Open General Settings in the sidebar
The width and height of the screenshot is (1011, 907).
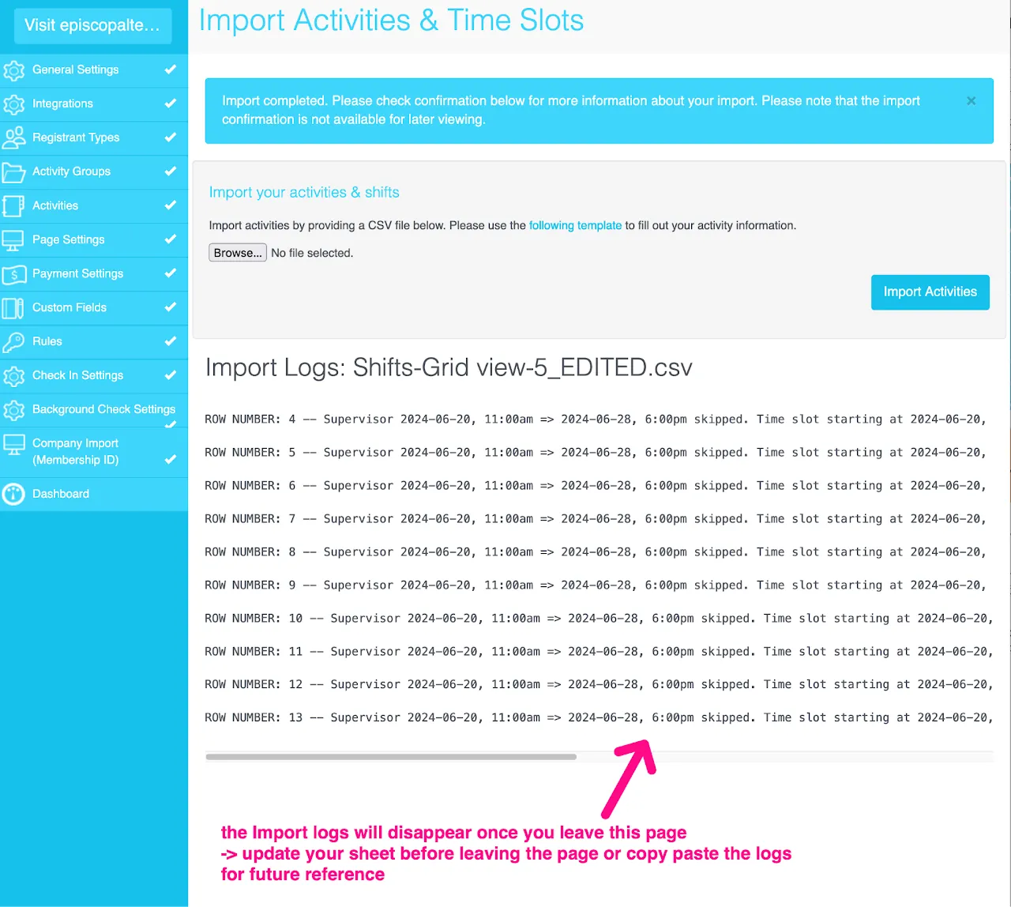(94, 70)
